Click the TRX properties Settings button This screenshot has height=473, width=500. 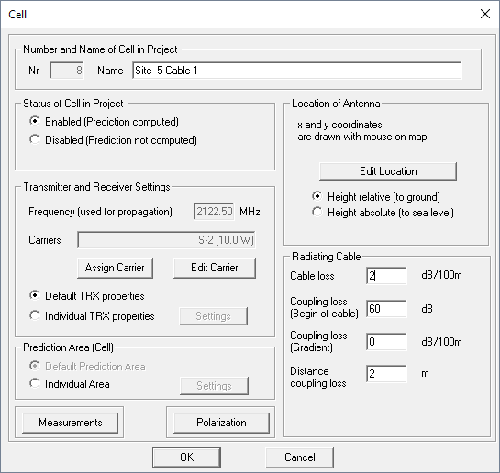point(213,316)
